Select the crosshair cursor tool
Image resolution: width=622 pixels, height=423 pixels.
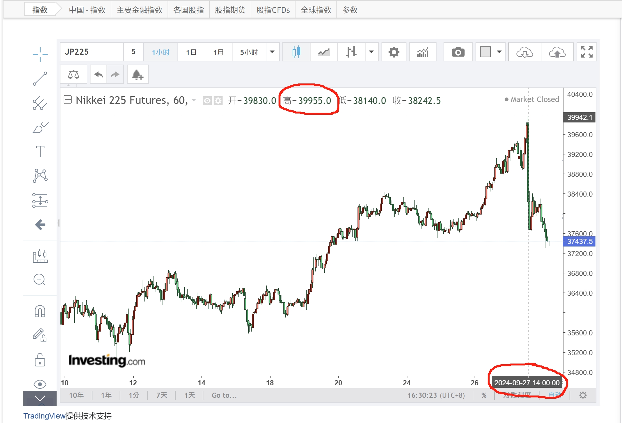[40, 54]
